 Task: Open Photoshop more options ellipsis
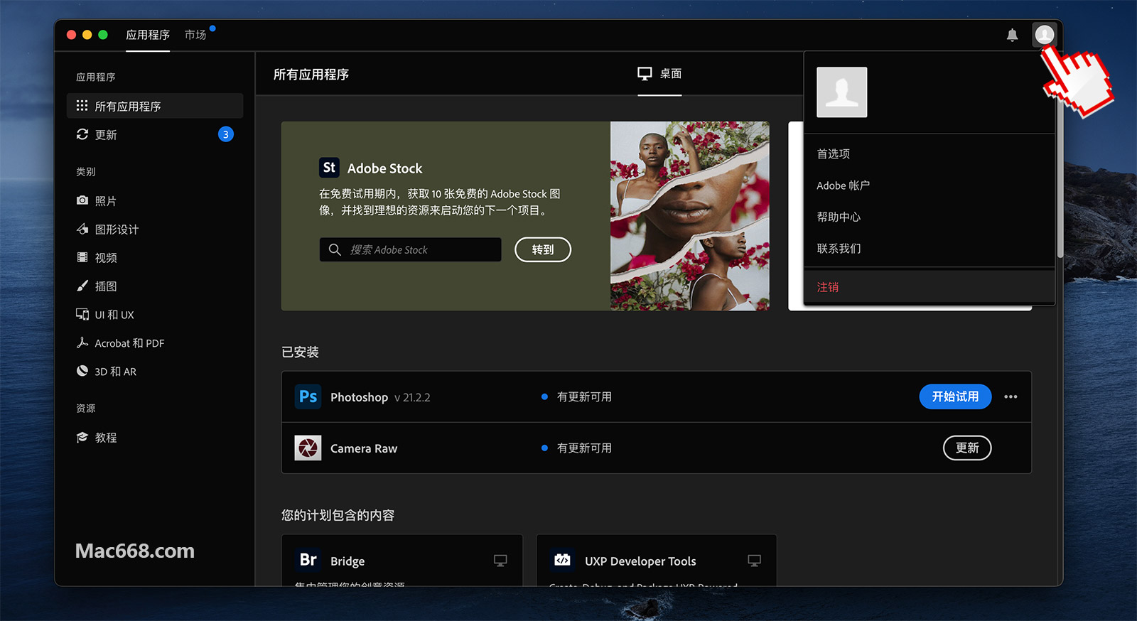(x=1011, y=396)
